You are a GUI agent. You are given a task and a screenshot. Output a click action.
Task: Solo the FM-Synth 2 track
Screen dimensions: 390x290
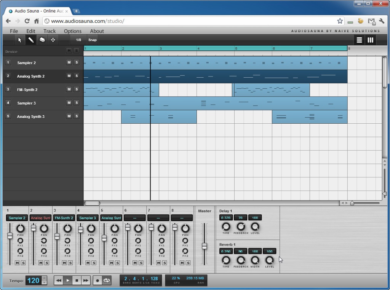(x=76, y=89)
